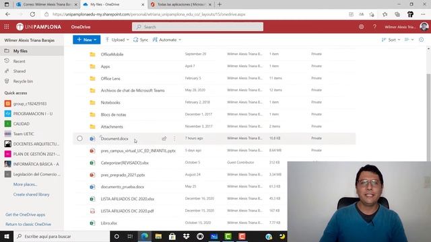Select the Document.docx row circle

79,138
